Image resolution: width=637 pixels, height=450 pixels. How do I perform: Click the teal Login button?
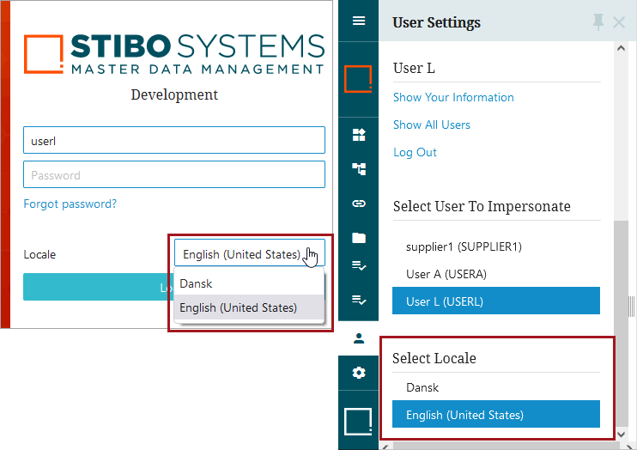point(99,287)
